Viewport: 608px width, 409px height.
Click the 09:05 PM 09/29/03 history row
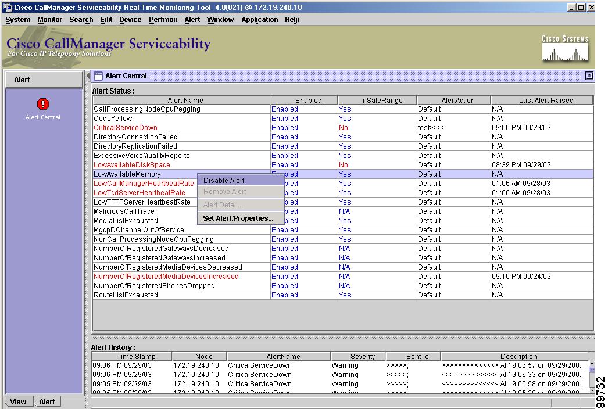click(340, 384)
